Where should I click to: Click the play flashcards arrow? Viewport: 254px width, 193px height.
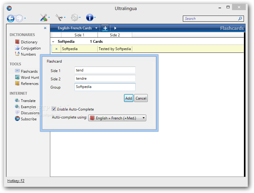point(115,28)
